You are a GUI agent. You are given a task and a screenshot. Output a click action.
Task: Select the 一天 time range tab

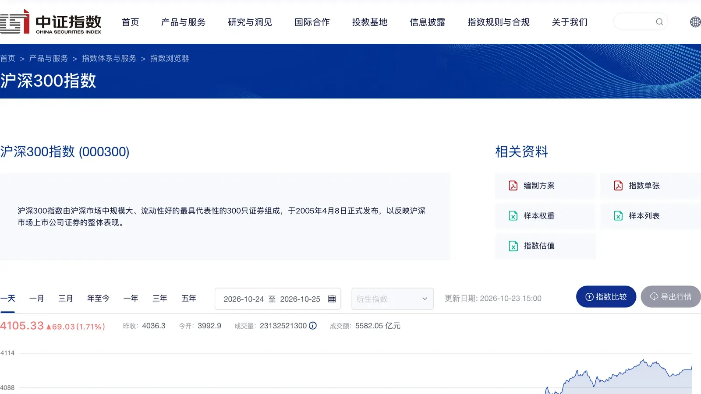pyautogui.click(x=8, y=298)
